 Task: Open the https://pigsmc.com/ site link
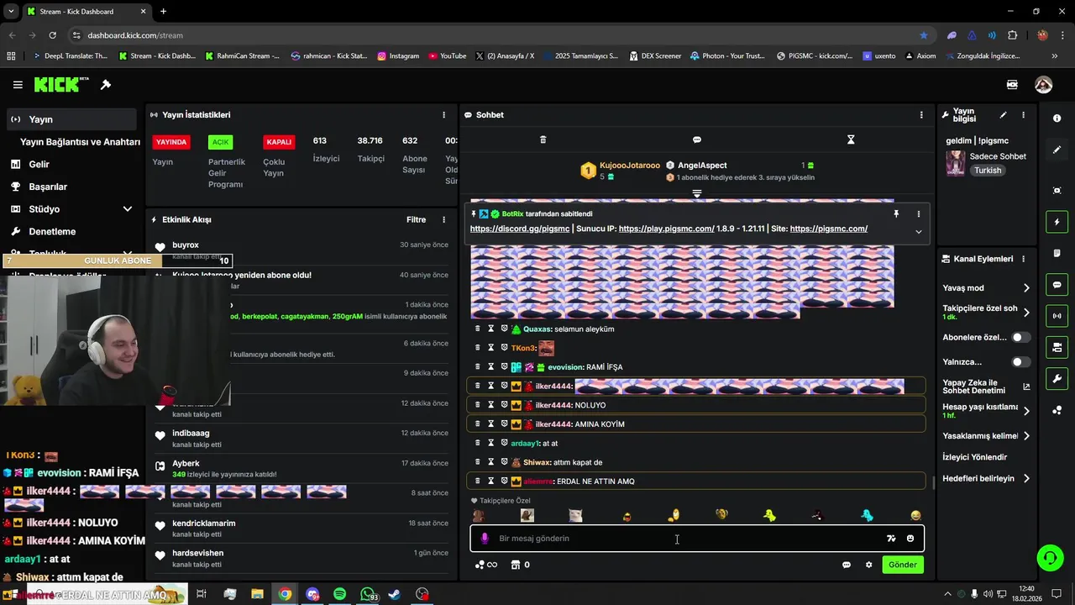click(829, 229)
